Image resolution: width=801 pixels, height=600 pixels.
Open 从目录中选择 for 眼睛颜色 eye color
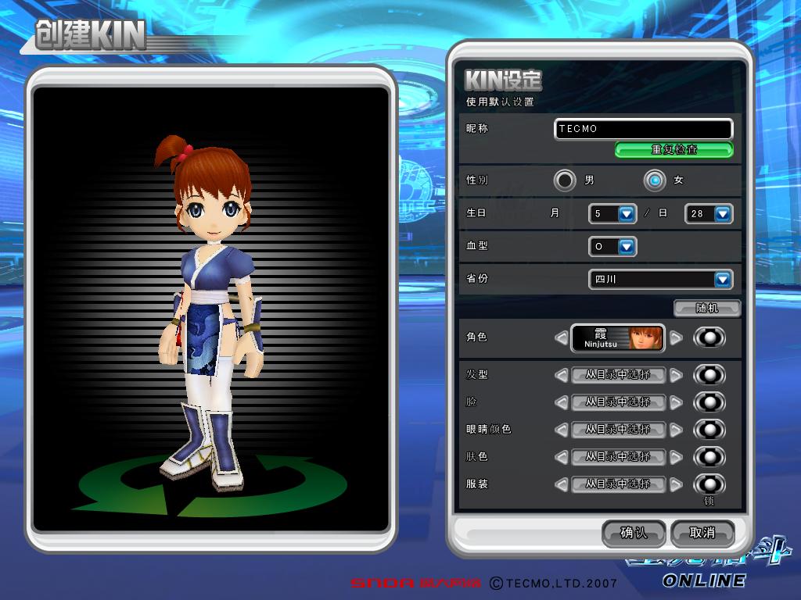pos(618,430)
